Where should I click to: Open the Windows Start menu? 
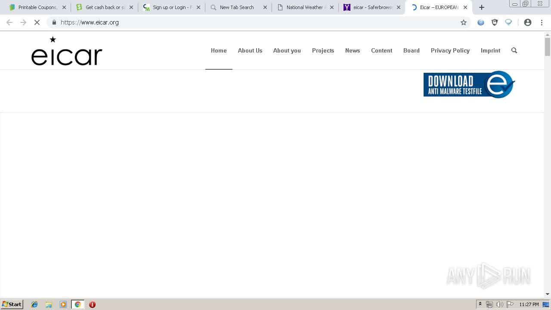click(12, 304)
